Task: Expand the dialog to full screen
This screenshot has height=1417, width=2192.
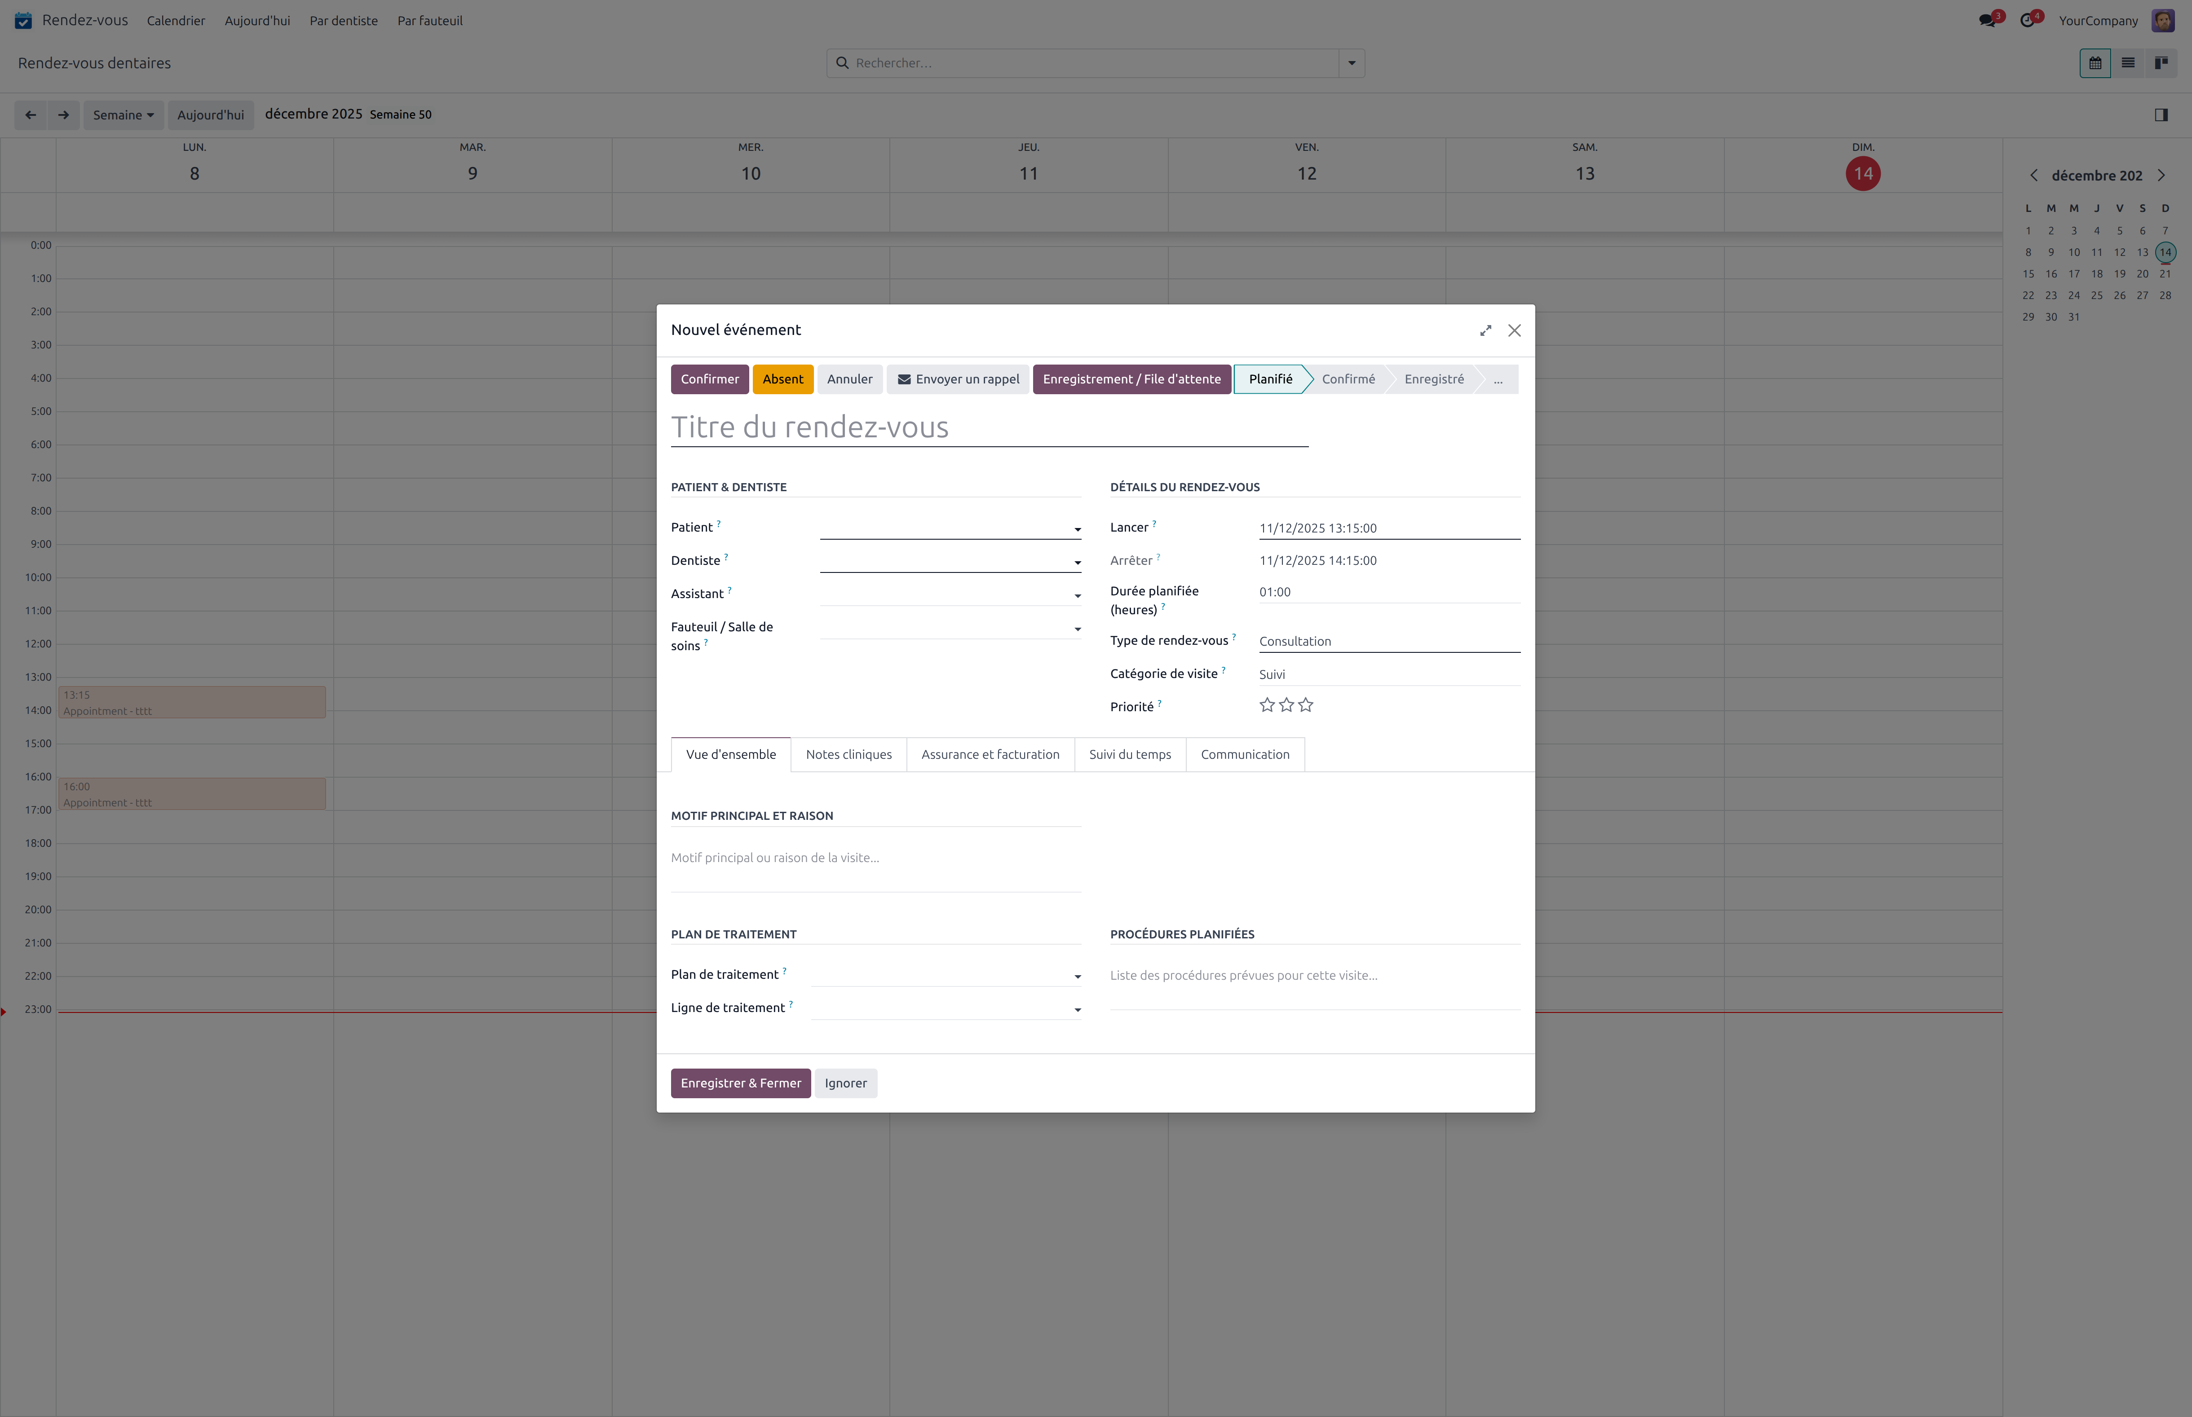Action: 1485,330
